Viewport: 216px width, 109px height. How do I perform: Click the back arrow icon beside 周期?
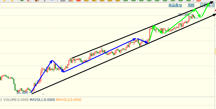point(202,5)
